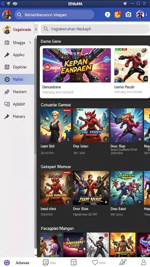Image resolution: width=150 pixels, height=267 pixels.
Task: Open the person icon in bottom bar
Action: point(143,262)
